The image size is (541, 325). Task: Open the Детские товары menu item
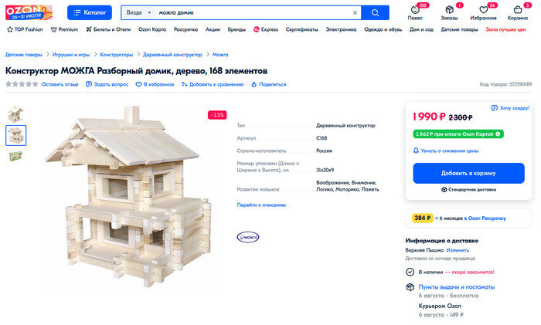(459, 29)
